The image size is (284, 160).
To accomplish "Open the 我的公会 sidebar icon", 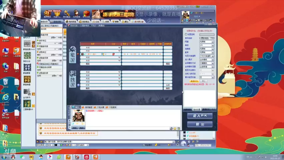I will click(x=27, y=55).
